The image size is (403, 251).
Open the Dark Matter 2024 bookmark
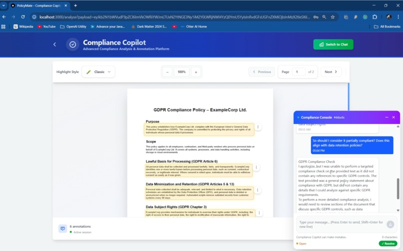[x=149, y=26]
